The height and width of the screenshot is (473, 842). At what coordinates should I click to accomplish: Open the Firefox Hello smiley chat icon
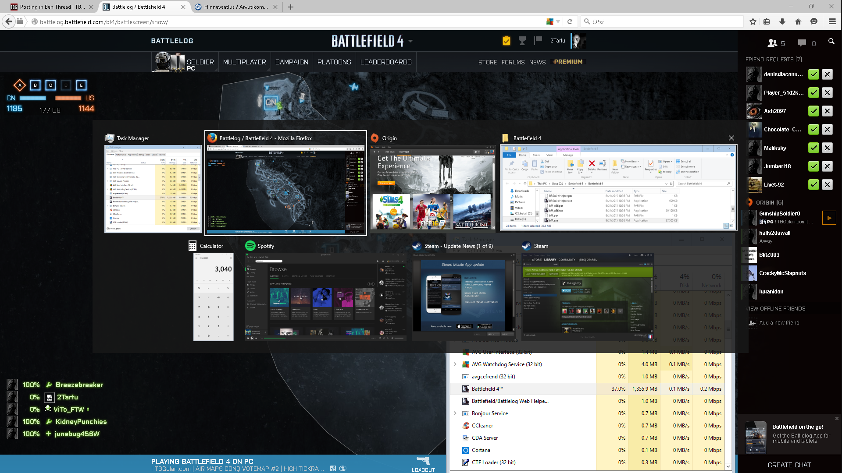click(814, 21)
